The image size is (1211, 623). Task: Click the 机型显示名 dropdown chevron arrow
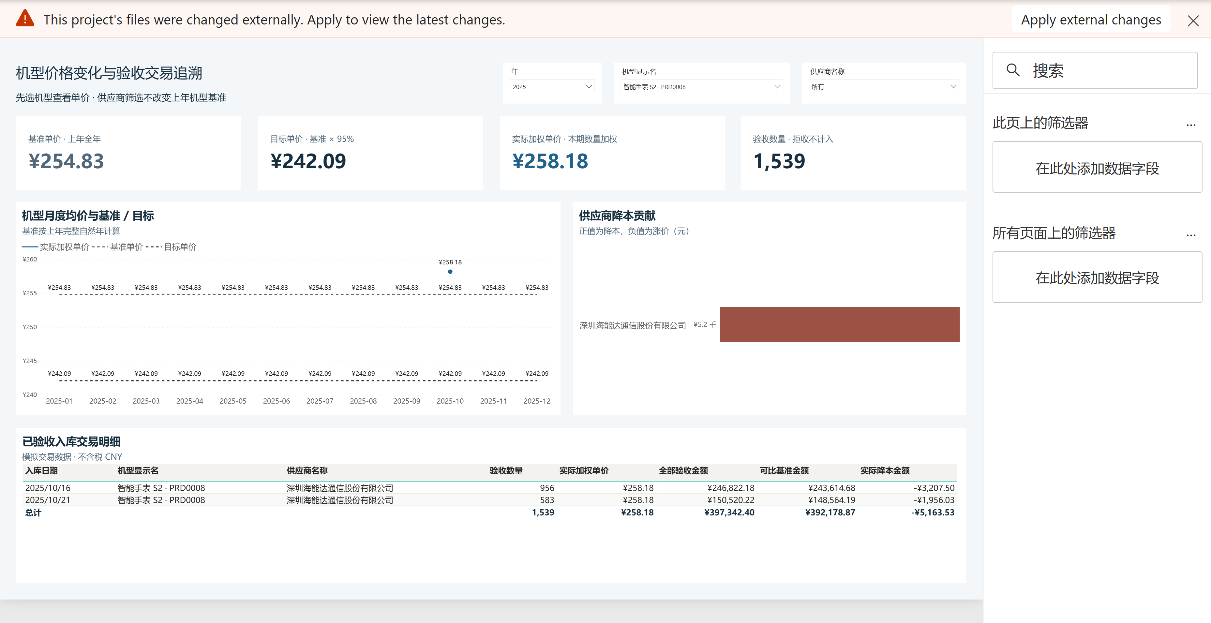point(777,86)
